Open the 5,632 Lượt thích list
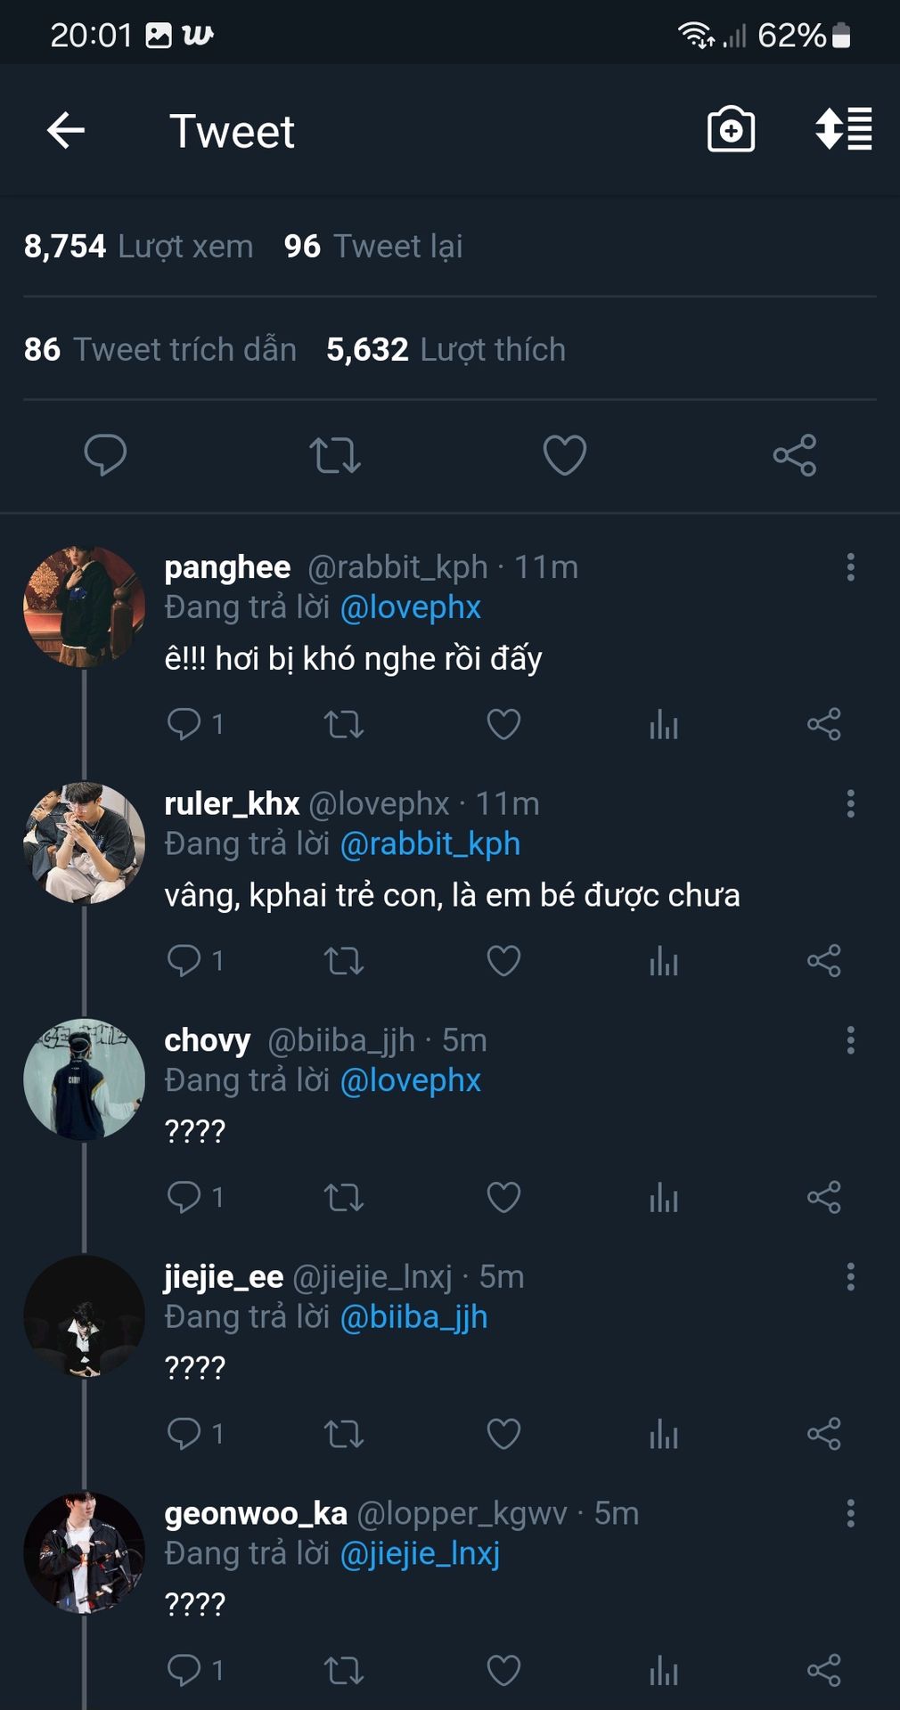The height and width of the screenshot is (1710, 900). (446, 350)
